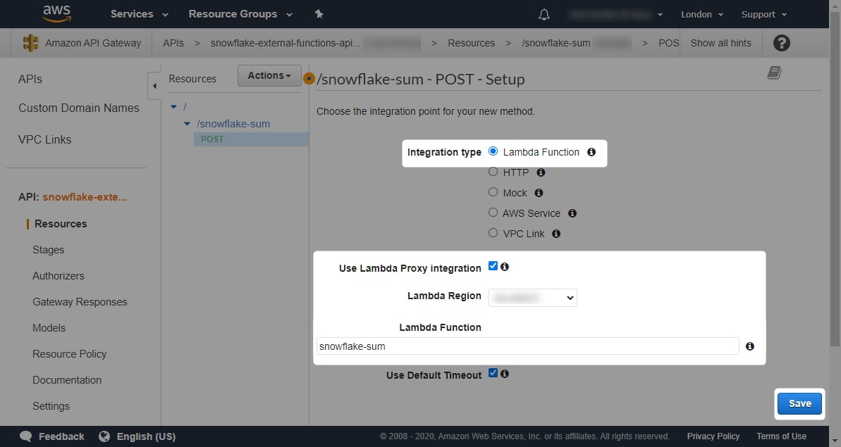
Task: Show info for Mock integration type
Action: 539,193
